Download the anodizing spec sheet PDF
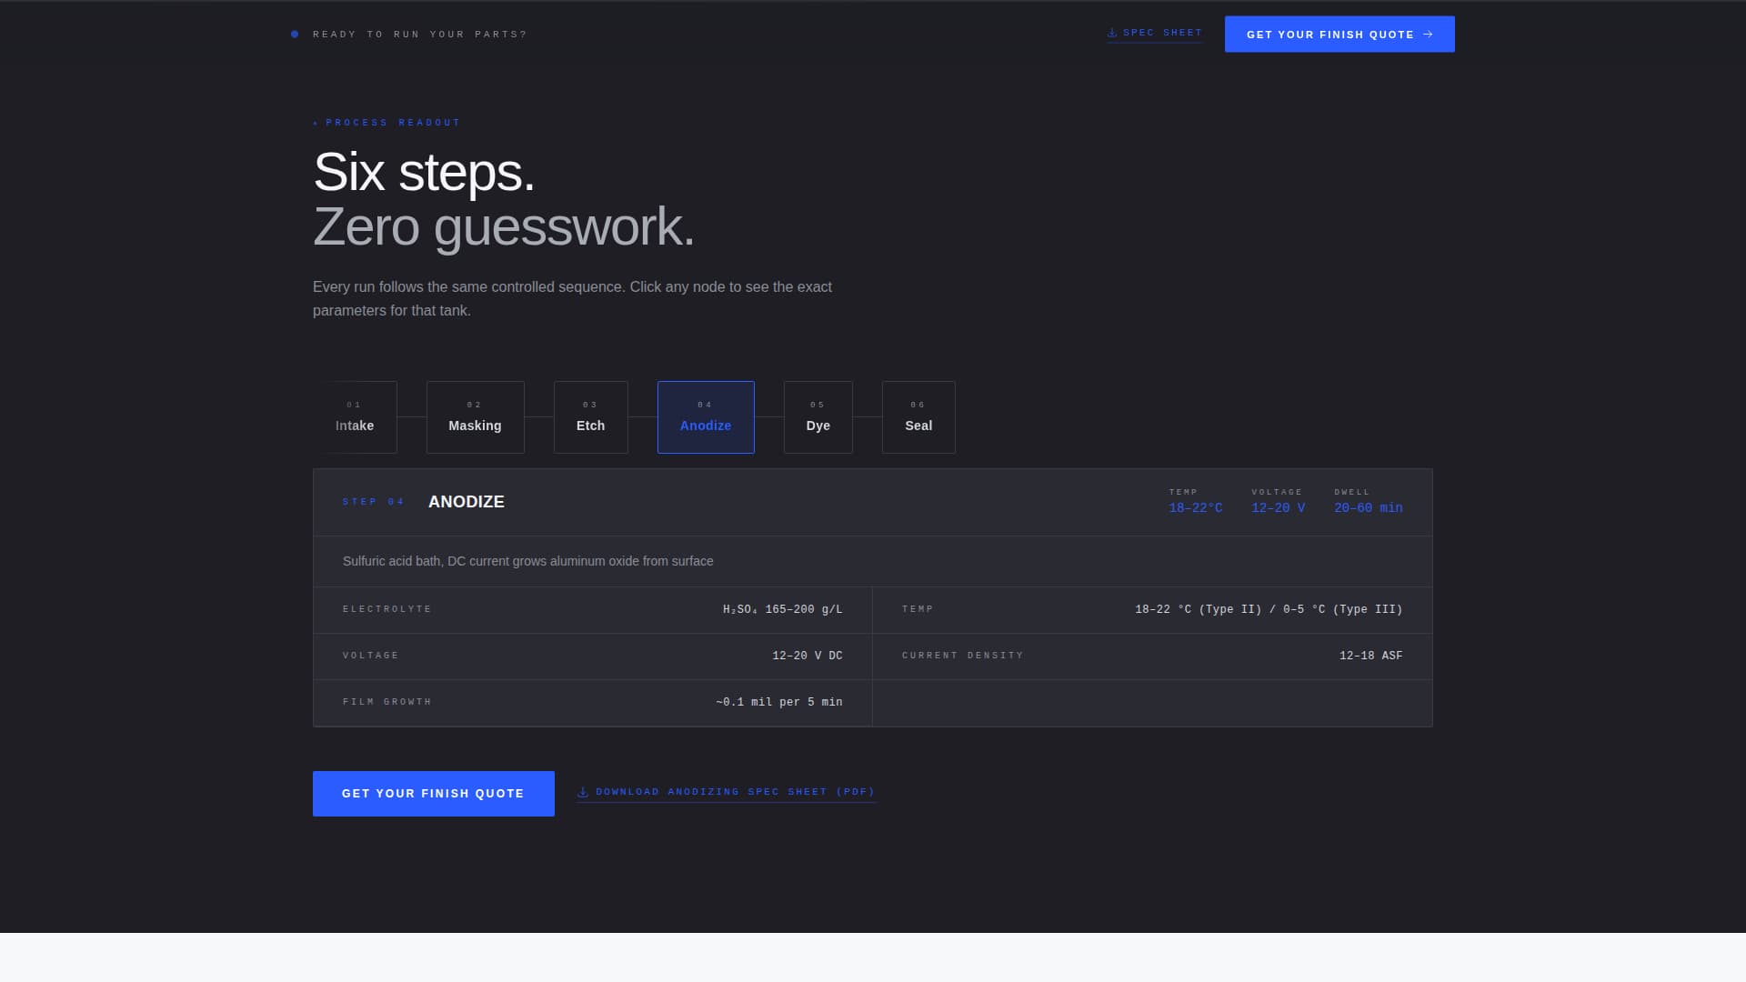1746x982 pixels. pos(733,792)
